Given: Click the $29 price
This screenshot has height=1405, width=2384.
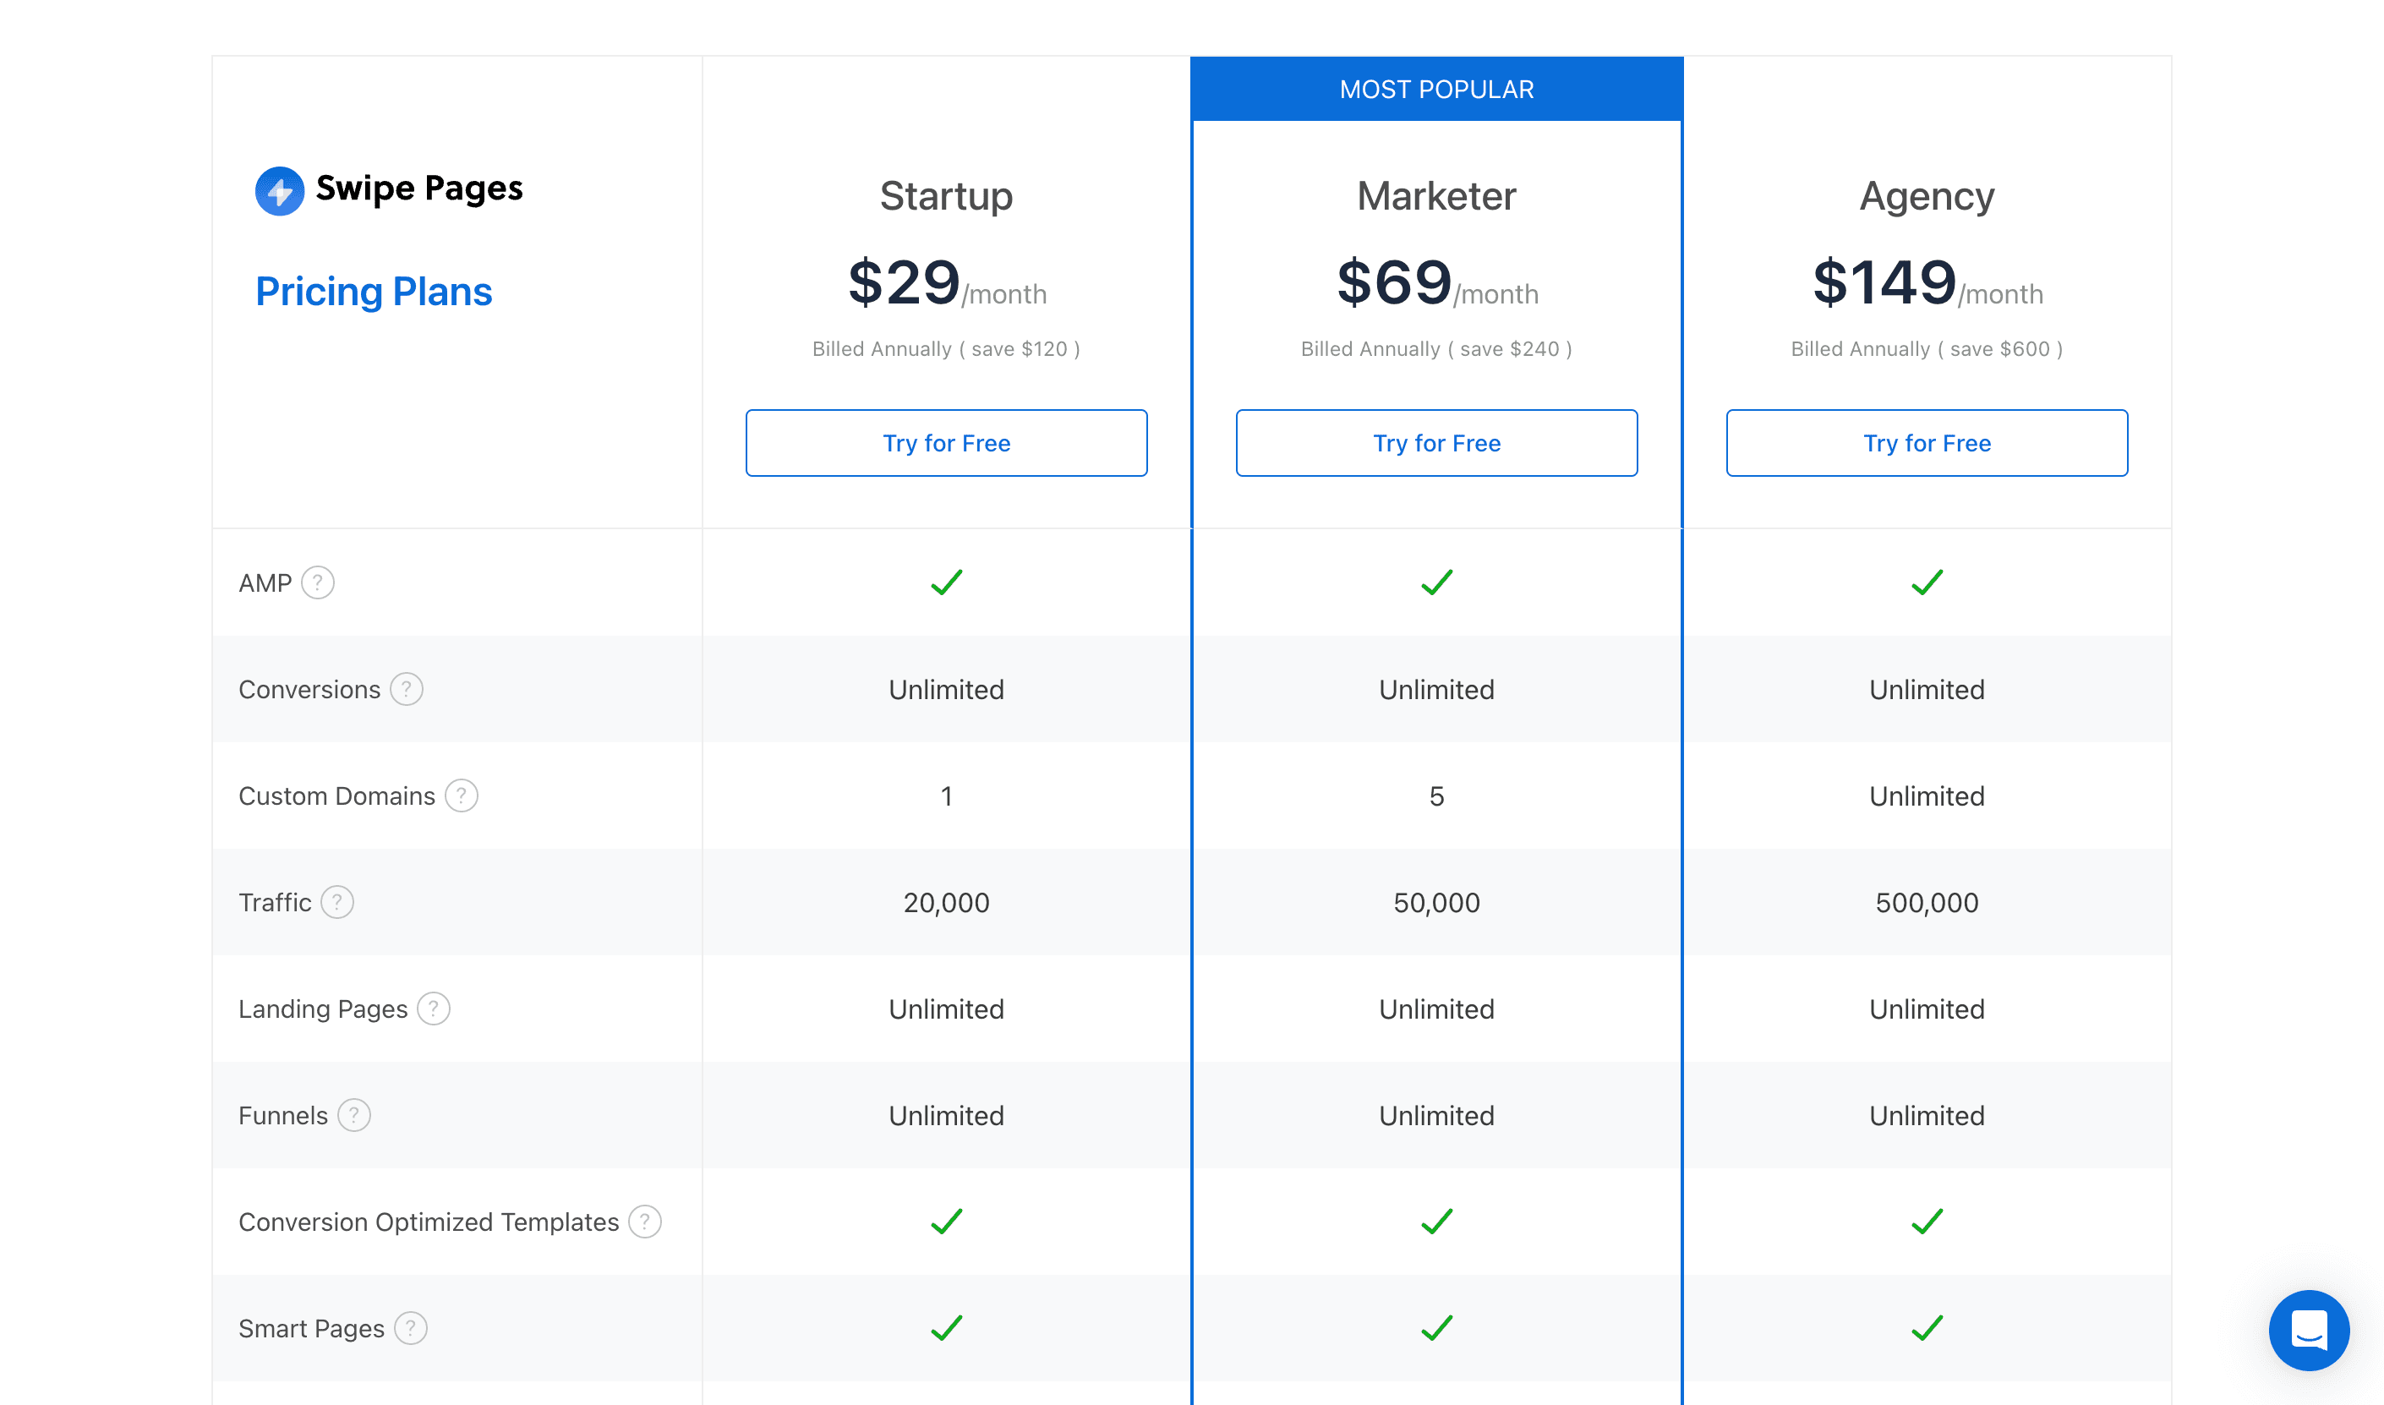Looking at the screenshot, I should [x=905, y=282].
